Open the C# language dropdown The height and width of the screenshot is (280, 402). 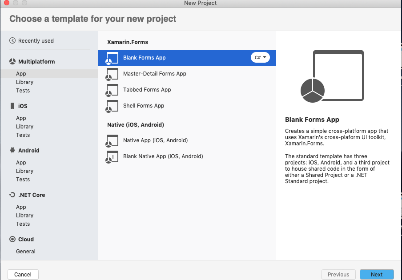260,57
